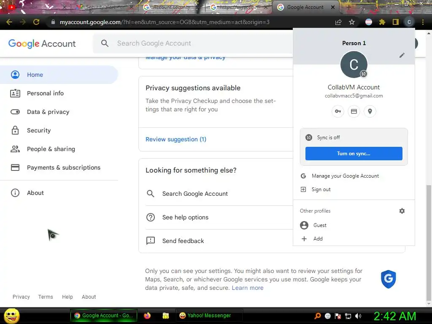Click the search magnifier icon in Google Account
The image size is (432, 324).
tap(105, 43)
